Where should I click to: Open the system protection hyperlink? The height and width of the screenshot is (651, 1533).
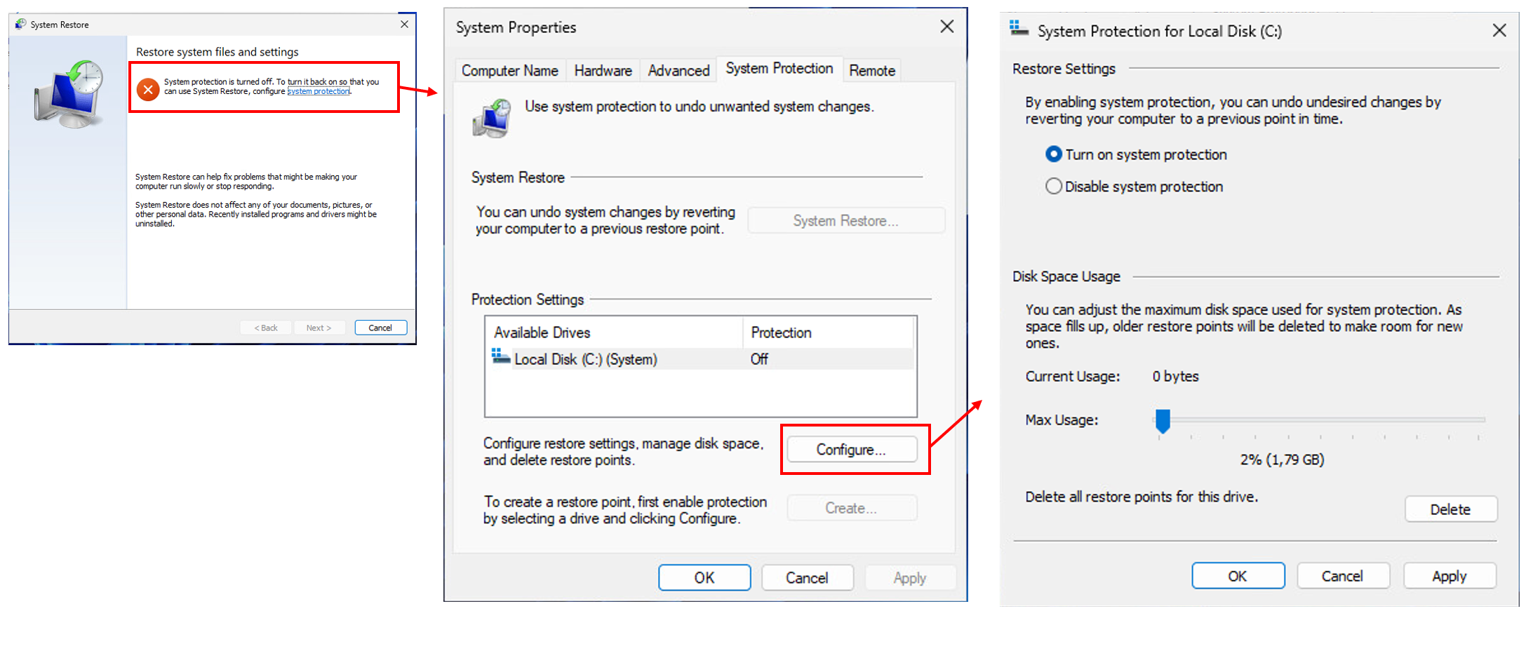[319, 92]
